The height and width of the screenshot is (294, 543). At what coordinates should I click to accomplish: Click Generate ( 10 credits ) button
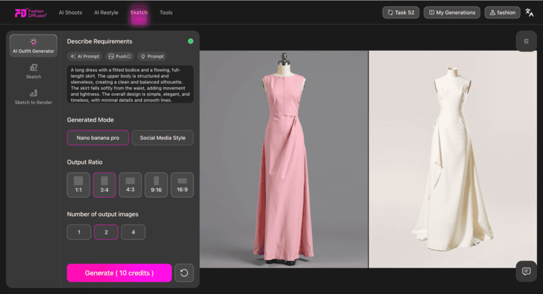(x=119, y=273)
